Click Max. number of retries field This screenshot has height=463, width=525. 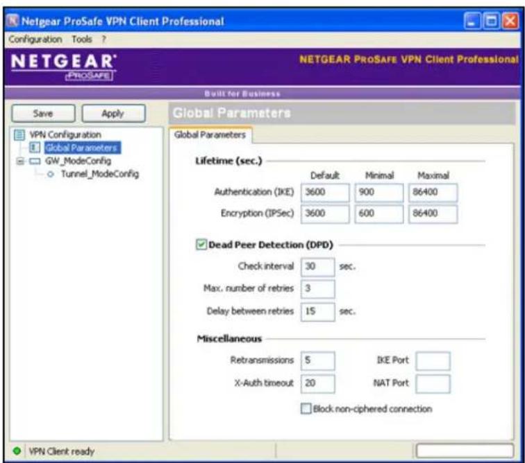coord(318,288)
